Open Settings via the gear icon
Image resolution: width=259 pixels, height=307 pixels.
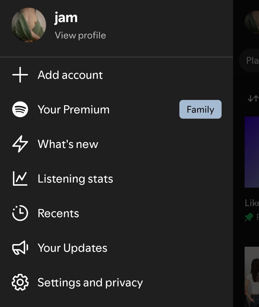click(x=20, y=282)
